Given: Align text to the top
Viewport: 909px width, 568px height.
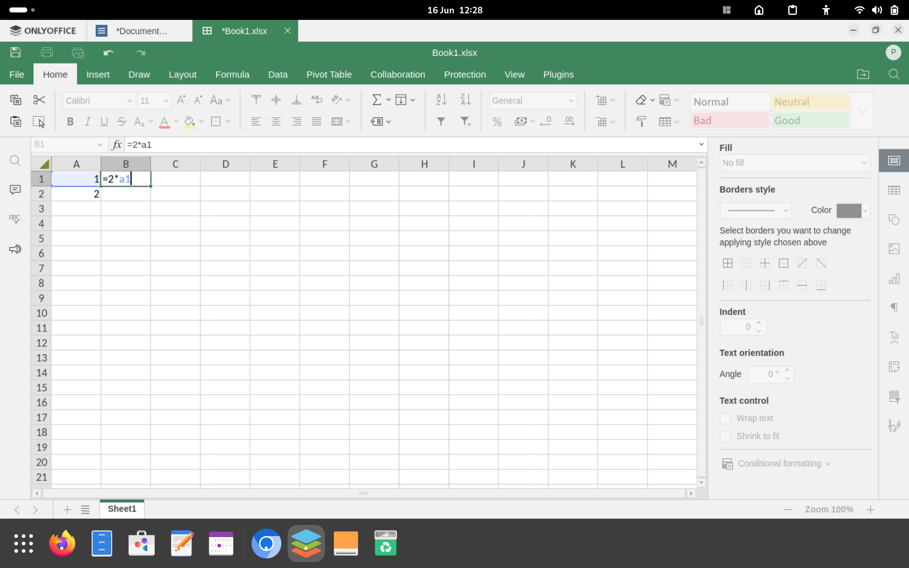Looking at the screenshot, I should pos(256,99).
